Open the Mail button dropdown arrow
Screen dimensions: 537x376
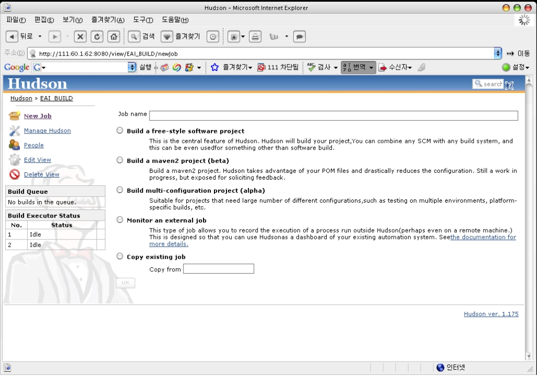[243, 36]
